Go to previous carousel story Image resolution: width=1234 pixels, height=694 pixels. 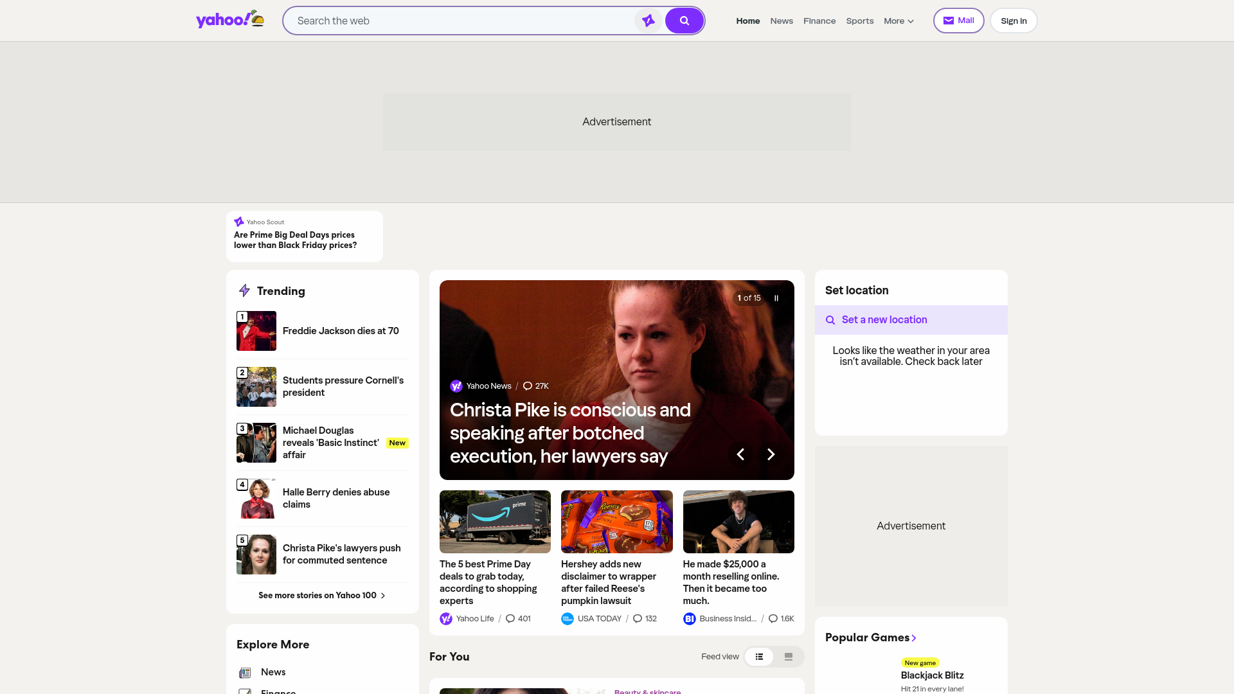pos(740,454)
